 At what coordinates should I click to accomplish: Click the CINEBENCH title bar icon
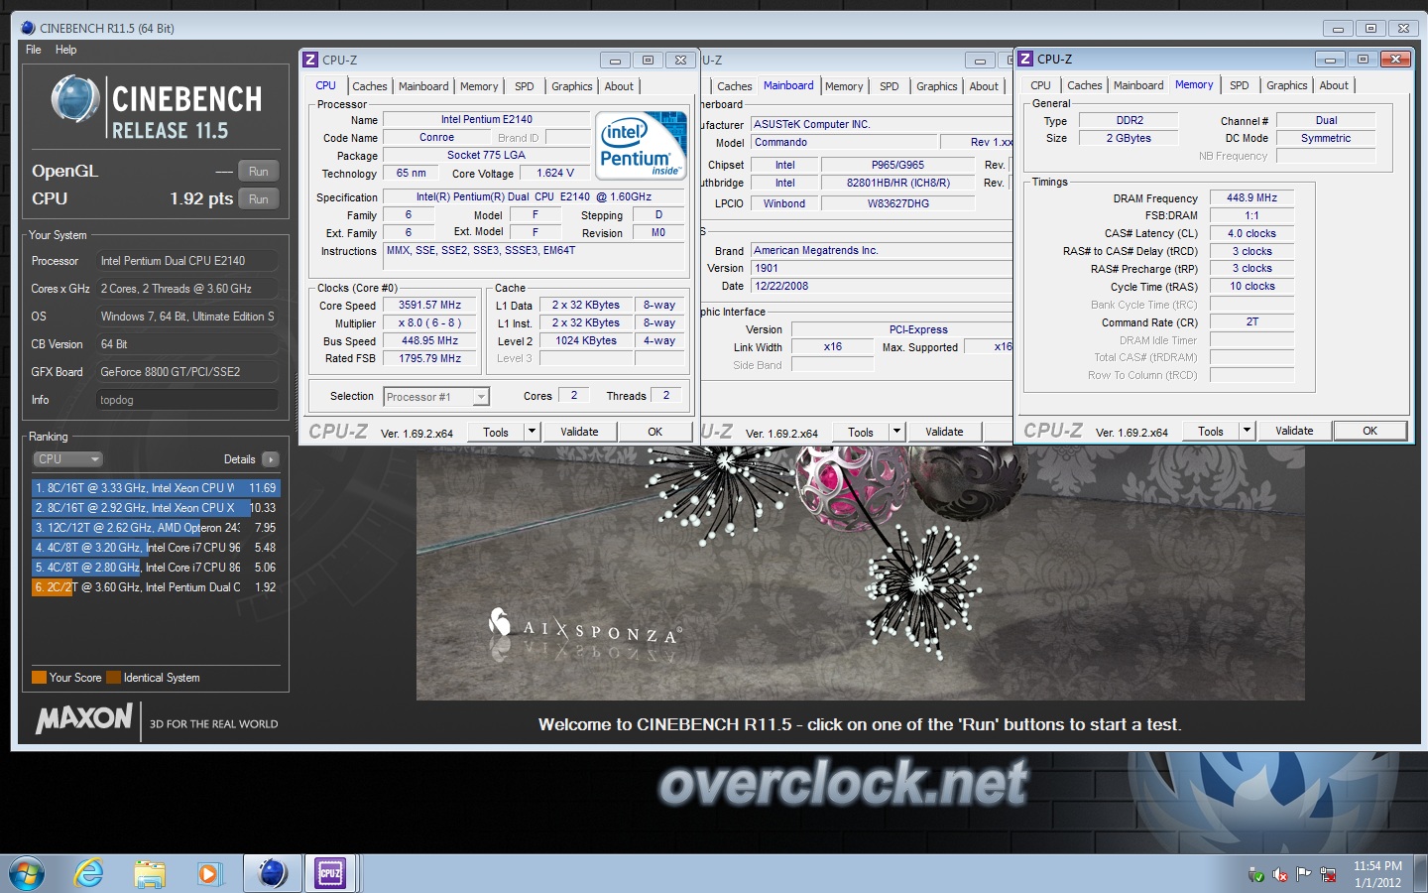click(x=28, y=28)
